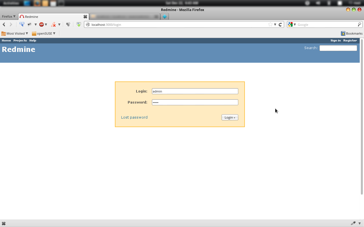Screen dimensions: 364x227
Task: Open the openSUSE bookmarks folder
Action: click(44, 33)
